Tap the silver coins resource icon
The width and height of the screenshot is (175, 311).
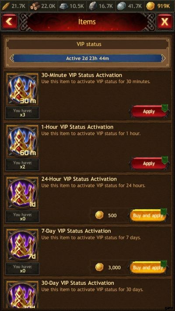[x=121, y=6]
